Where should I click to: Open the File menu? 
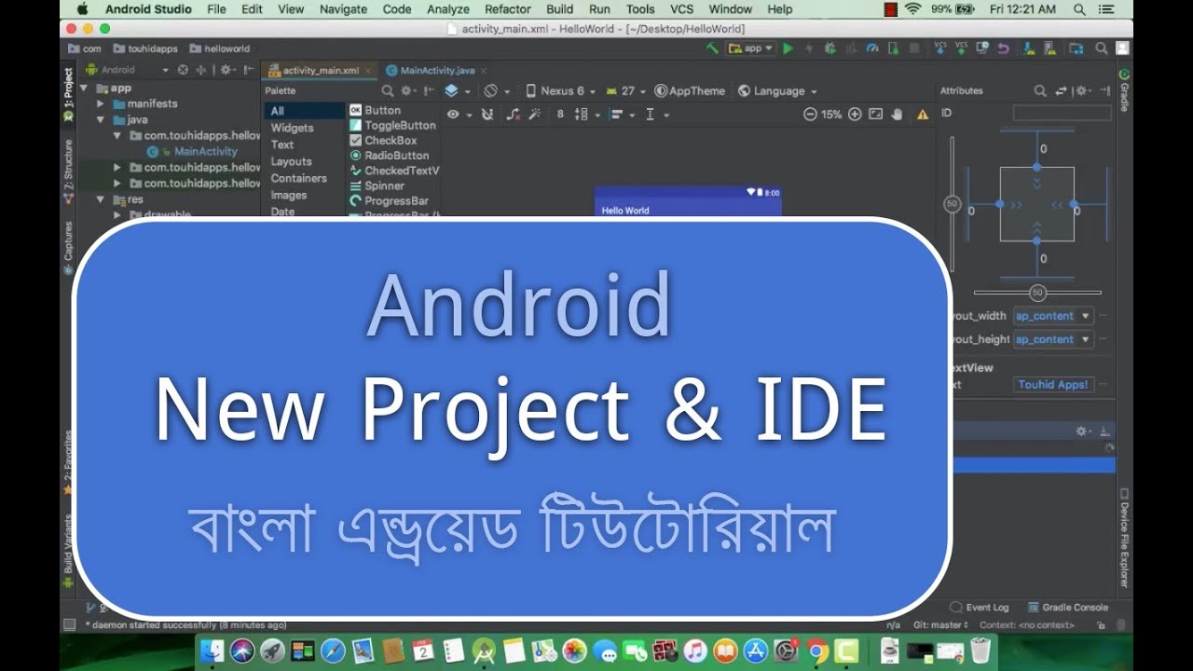216,9
